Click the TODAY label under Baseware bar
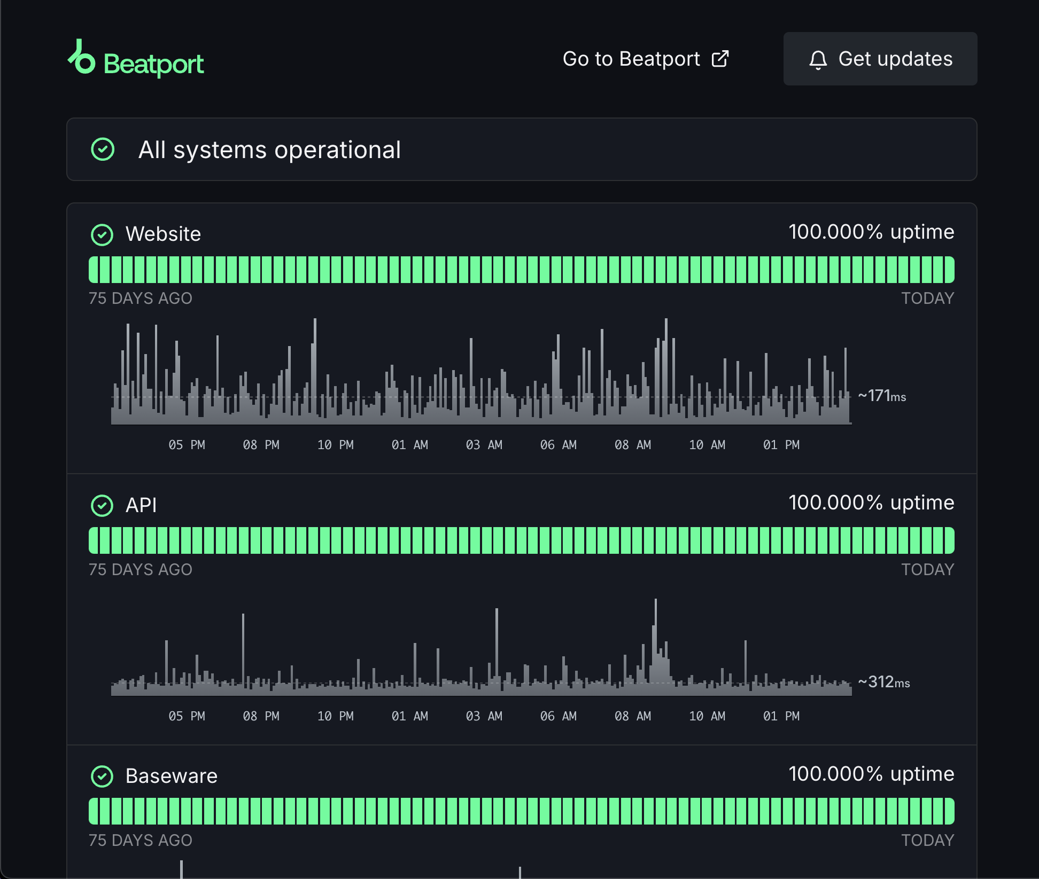 [928, 841]
